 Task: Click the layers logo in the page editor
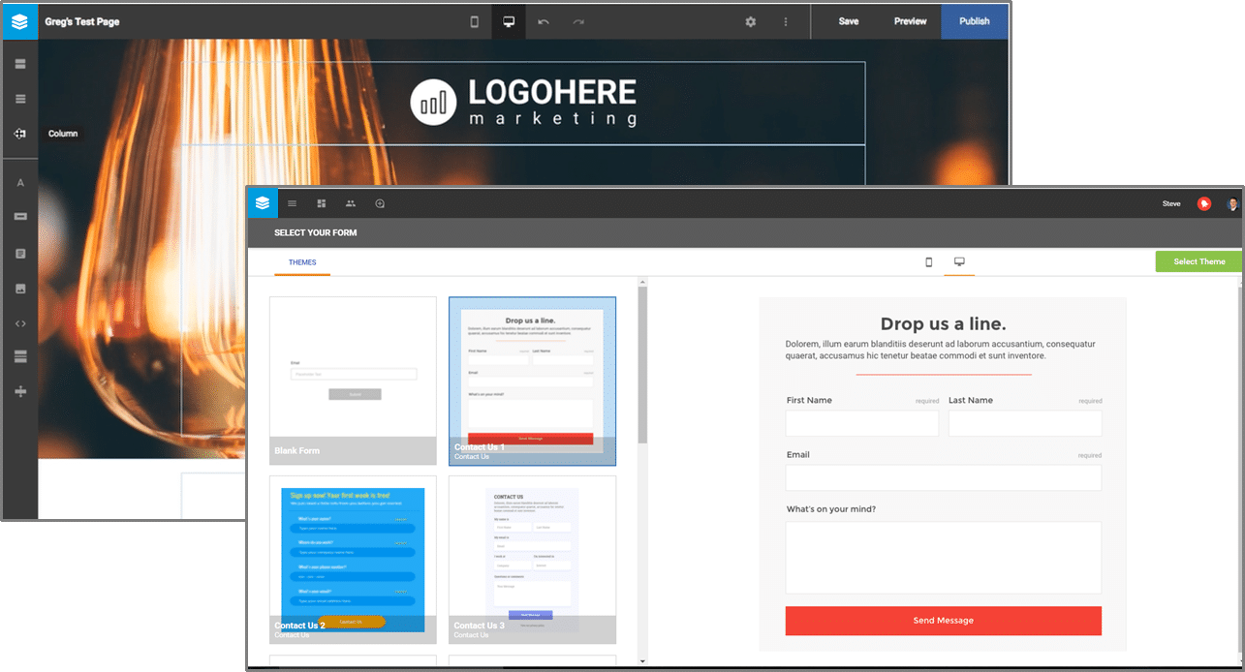(19, 21)
